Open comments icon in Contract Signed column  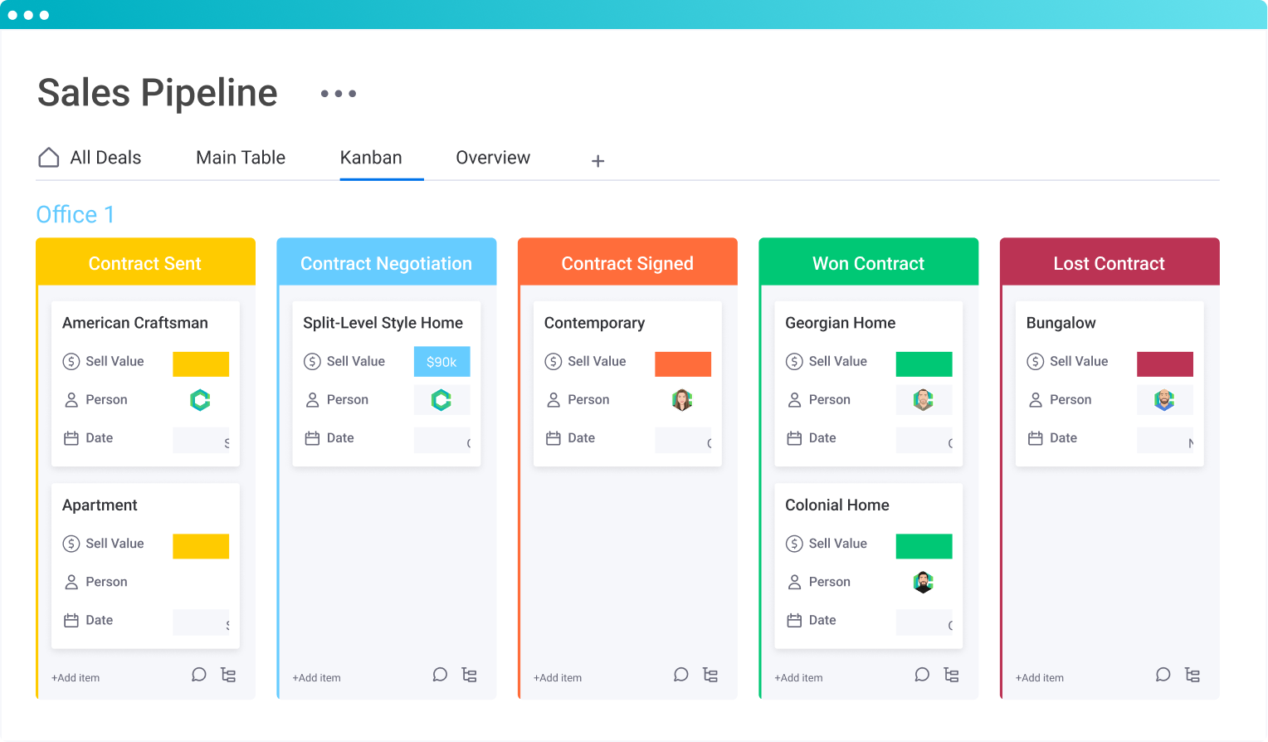680,675
